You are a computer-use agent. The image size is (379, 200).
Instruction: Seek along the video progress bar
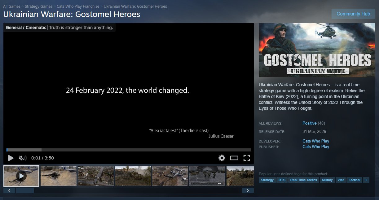[x=129, y=150]
